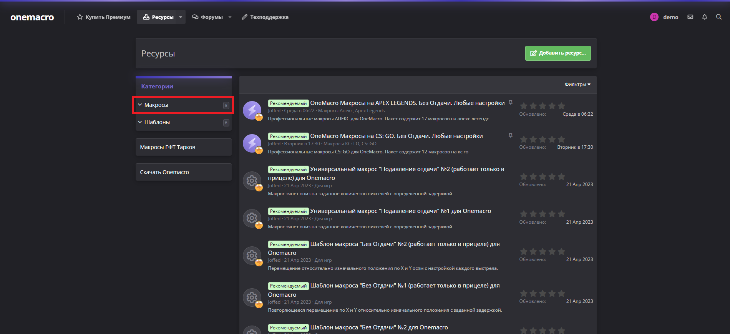Click updated date Вторник в 17:30
The image size is (730, 334).
(575, 147)
